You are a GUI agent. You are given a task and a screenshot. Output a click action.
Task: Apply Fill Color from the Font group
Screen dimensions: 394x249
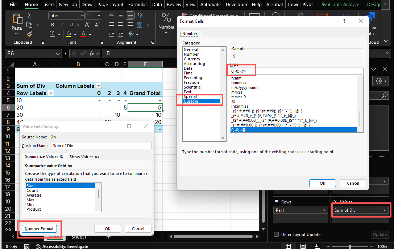point(68,34)
